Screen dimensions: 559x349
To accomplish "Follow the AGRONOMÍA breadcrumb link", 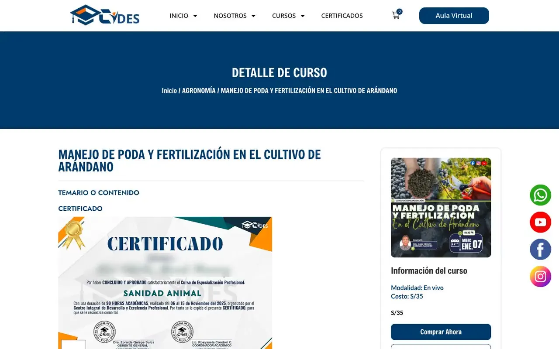I will 199,91.
